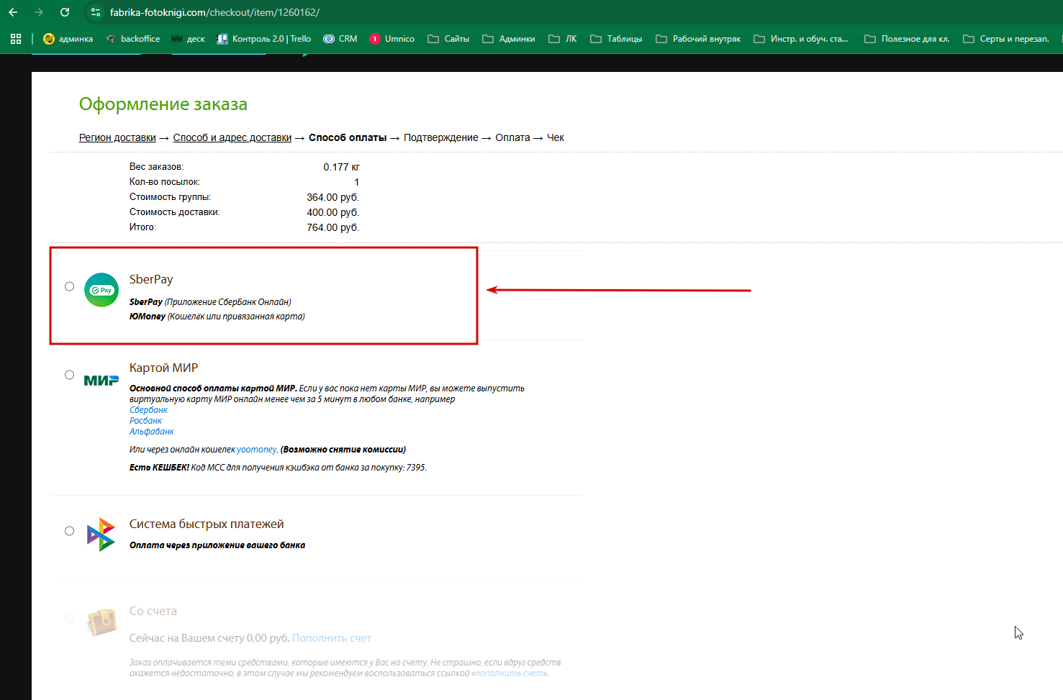The width and height of the screenshot is (1063, 700).
Task: Open the Umnico bookmark
Action: [392, 39]
